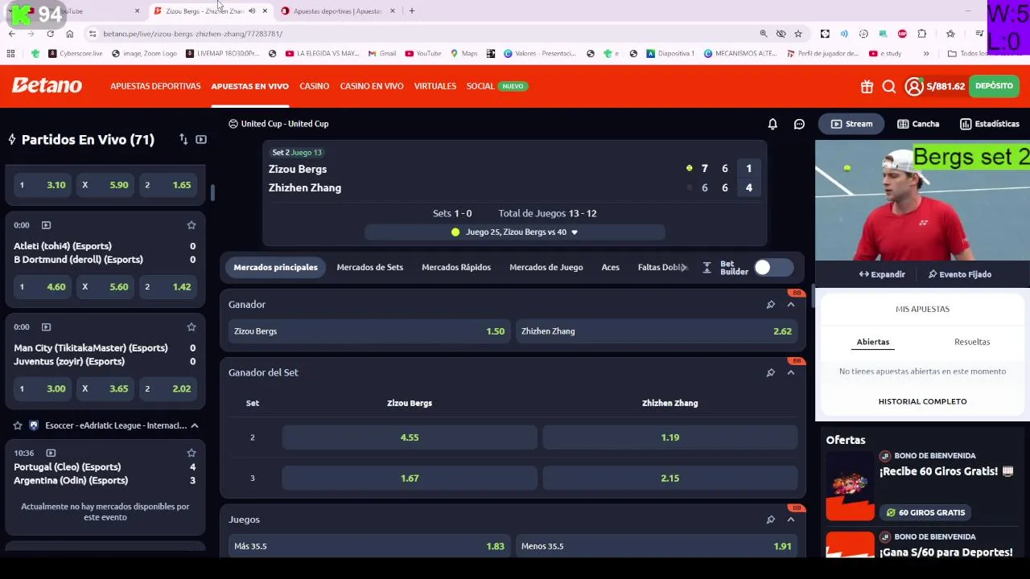Screen dimensions: 1030x579
Task: Click the notification bell icon
Action: click(x=772, y=124)
